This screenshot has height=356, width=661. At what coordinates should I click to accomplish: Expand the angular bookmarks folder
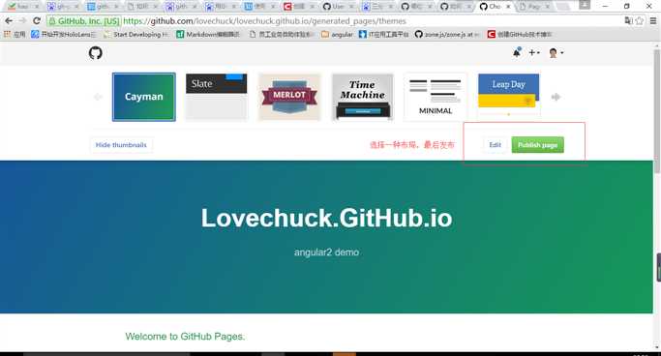click(337, 35)
